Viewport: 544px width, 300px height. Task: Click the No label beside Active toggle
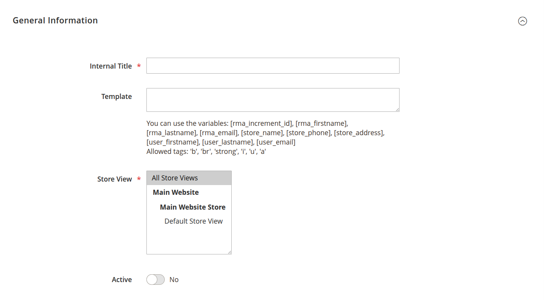174,280
